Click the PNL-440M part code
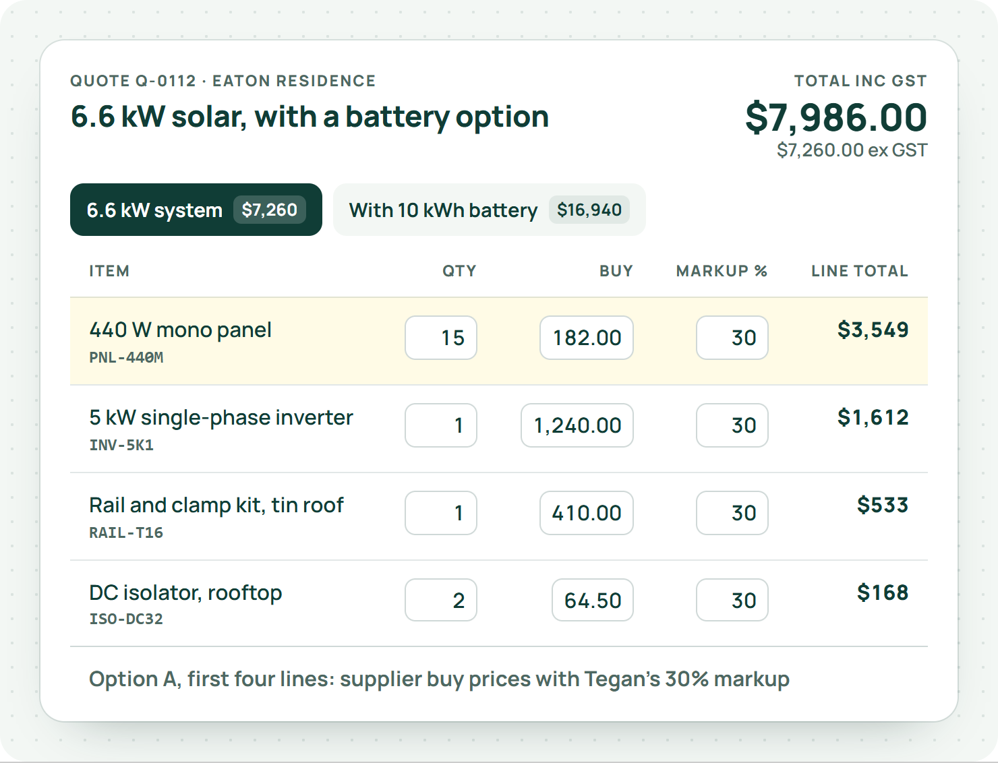This screenshot has height=763, width=998. pyautogui.click(x=126, y=357)
